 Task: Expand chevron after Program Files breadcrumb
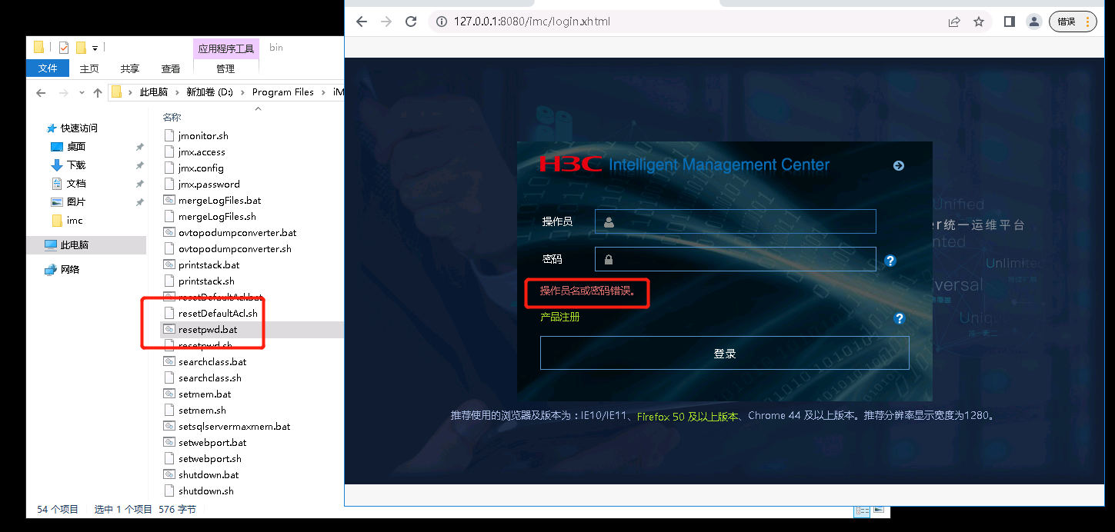tap(323, 92)
